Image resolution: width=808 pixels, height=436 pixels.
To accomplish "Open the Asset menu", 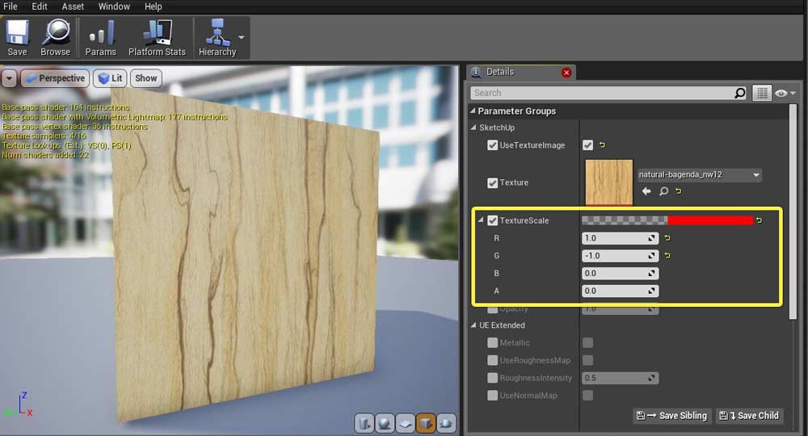I will 73,6.
